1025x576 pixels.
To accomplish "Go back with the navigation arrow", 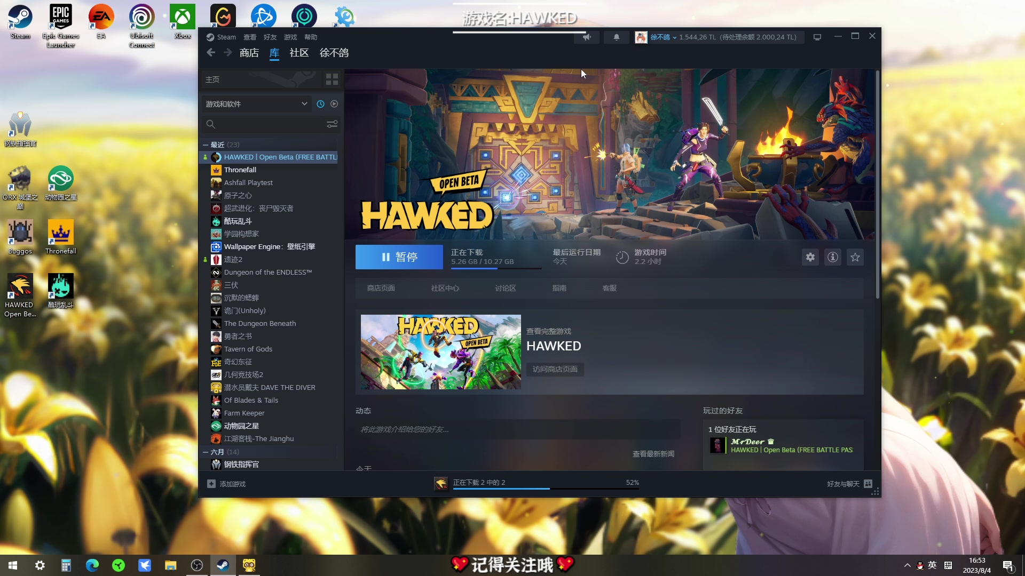I will click(x=211, y=52).
